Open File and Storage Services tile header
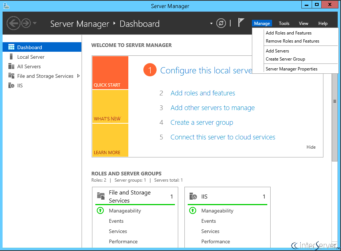 [x=135, y=196]
